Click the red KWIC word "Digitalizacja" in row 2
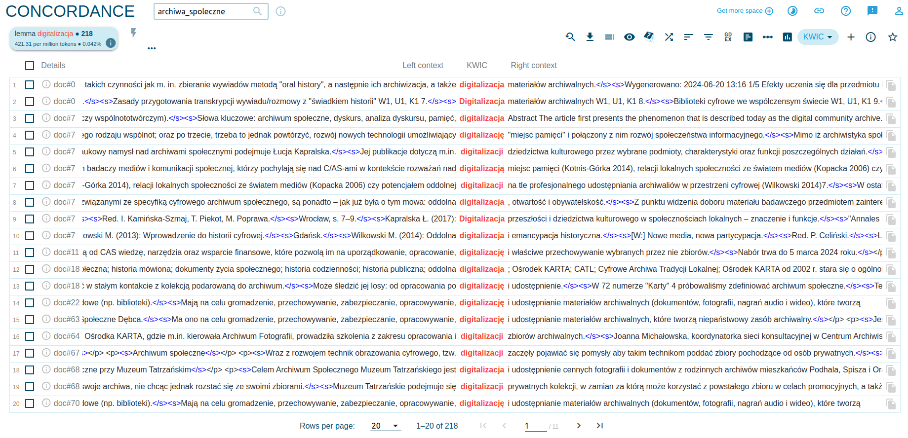The image size is (908, 438). tap(482, 102)
